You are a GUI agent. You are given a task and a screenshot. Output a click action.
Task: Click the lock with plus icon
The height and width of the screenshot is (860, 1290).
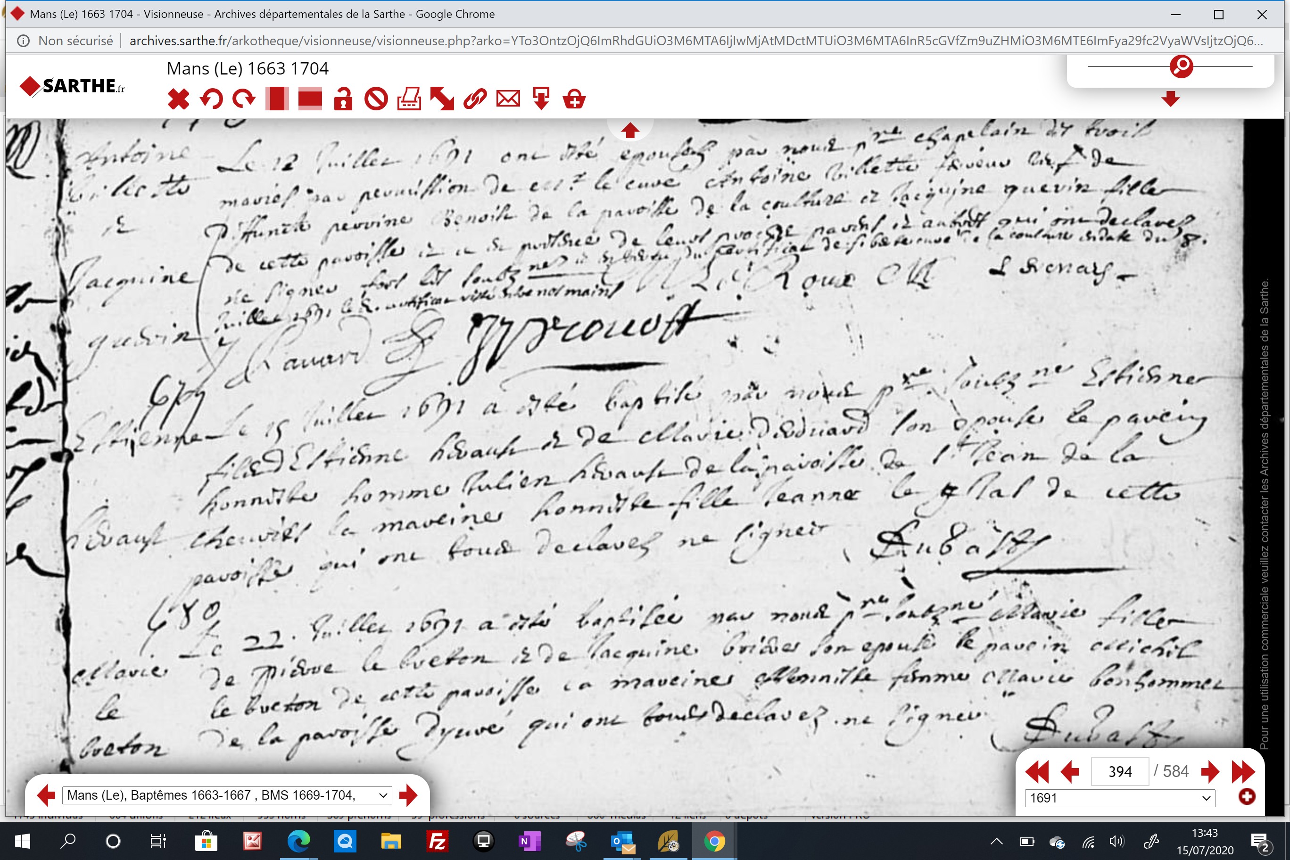574,99
